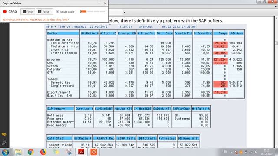Click the 'Call Stati' table header
This screenshot has height=156, width=278.
(x=60, y=138)
